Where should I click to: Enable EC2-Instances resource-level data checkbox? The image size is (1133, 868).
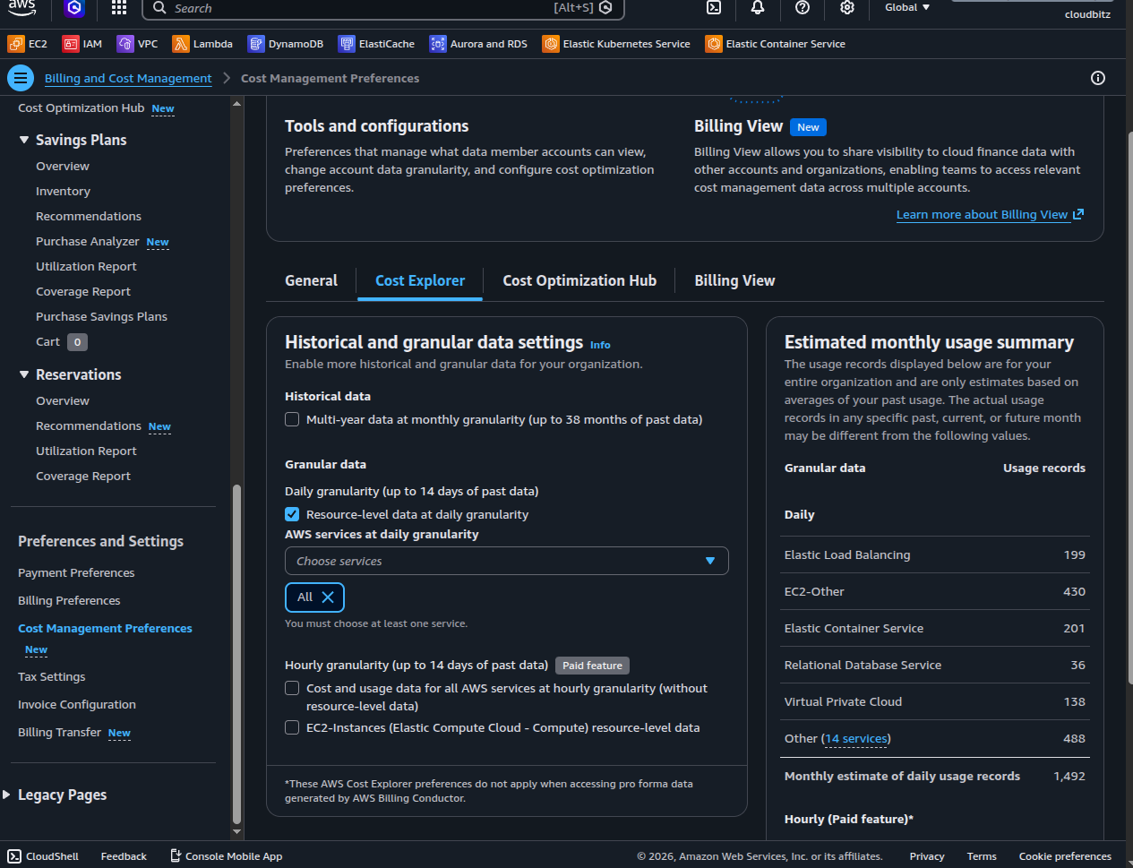point(292,727)
